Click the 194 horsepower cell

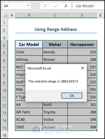coord(82,119)
